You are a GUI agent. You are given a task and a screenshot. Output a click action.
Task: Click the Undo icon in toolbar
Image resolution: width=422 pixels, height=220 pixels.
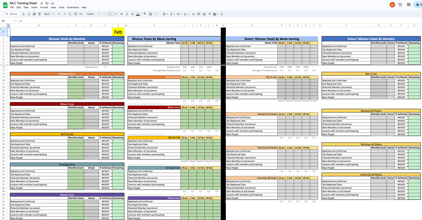[23, 14]
